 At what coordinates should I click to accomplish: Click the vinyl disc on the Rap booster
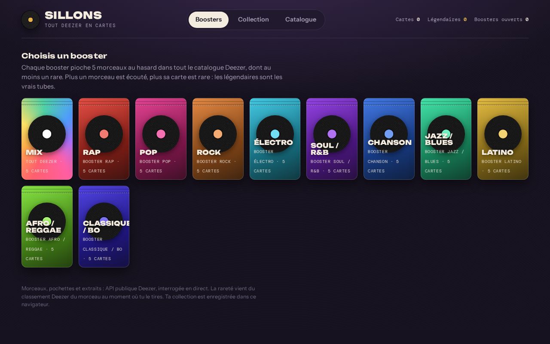pyautogui.click(x=104, y=134)
